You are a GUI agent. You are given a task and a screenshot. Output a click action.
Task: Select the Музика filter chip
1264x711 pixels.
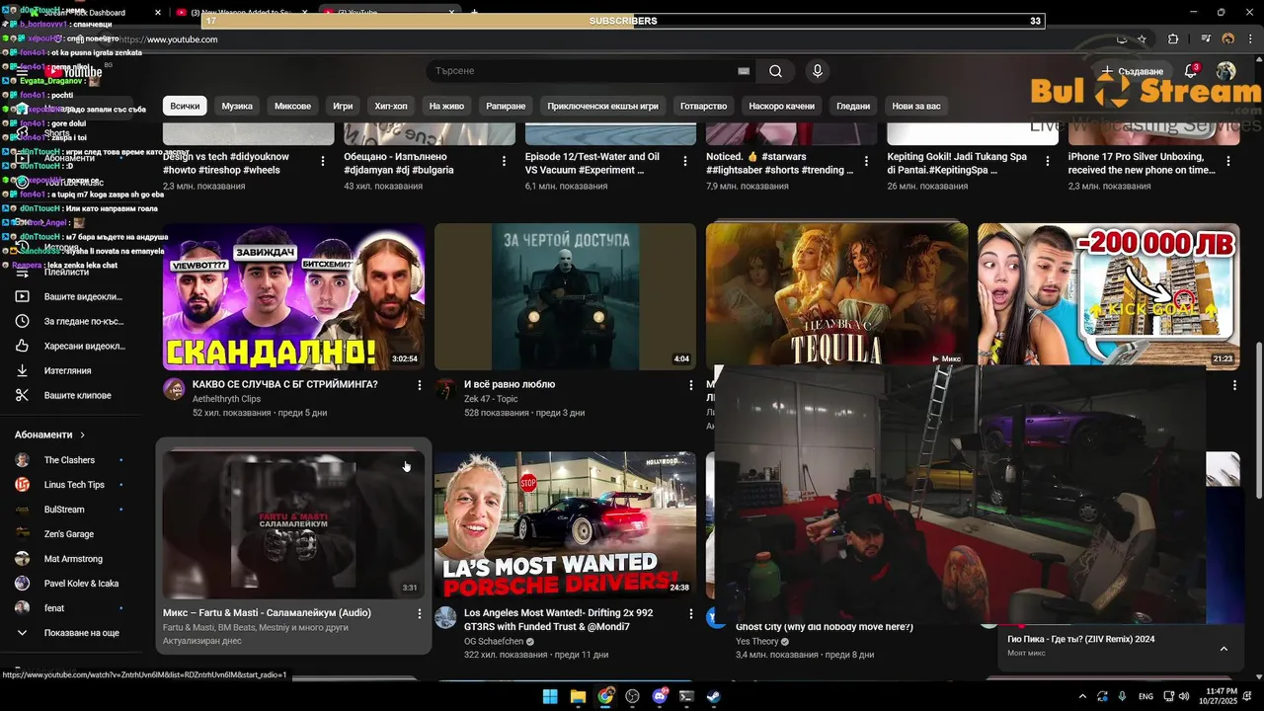click(x=237, y=106)
